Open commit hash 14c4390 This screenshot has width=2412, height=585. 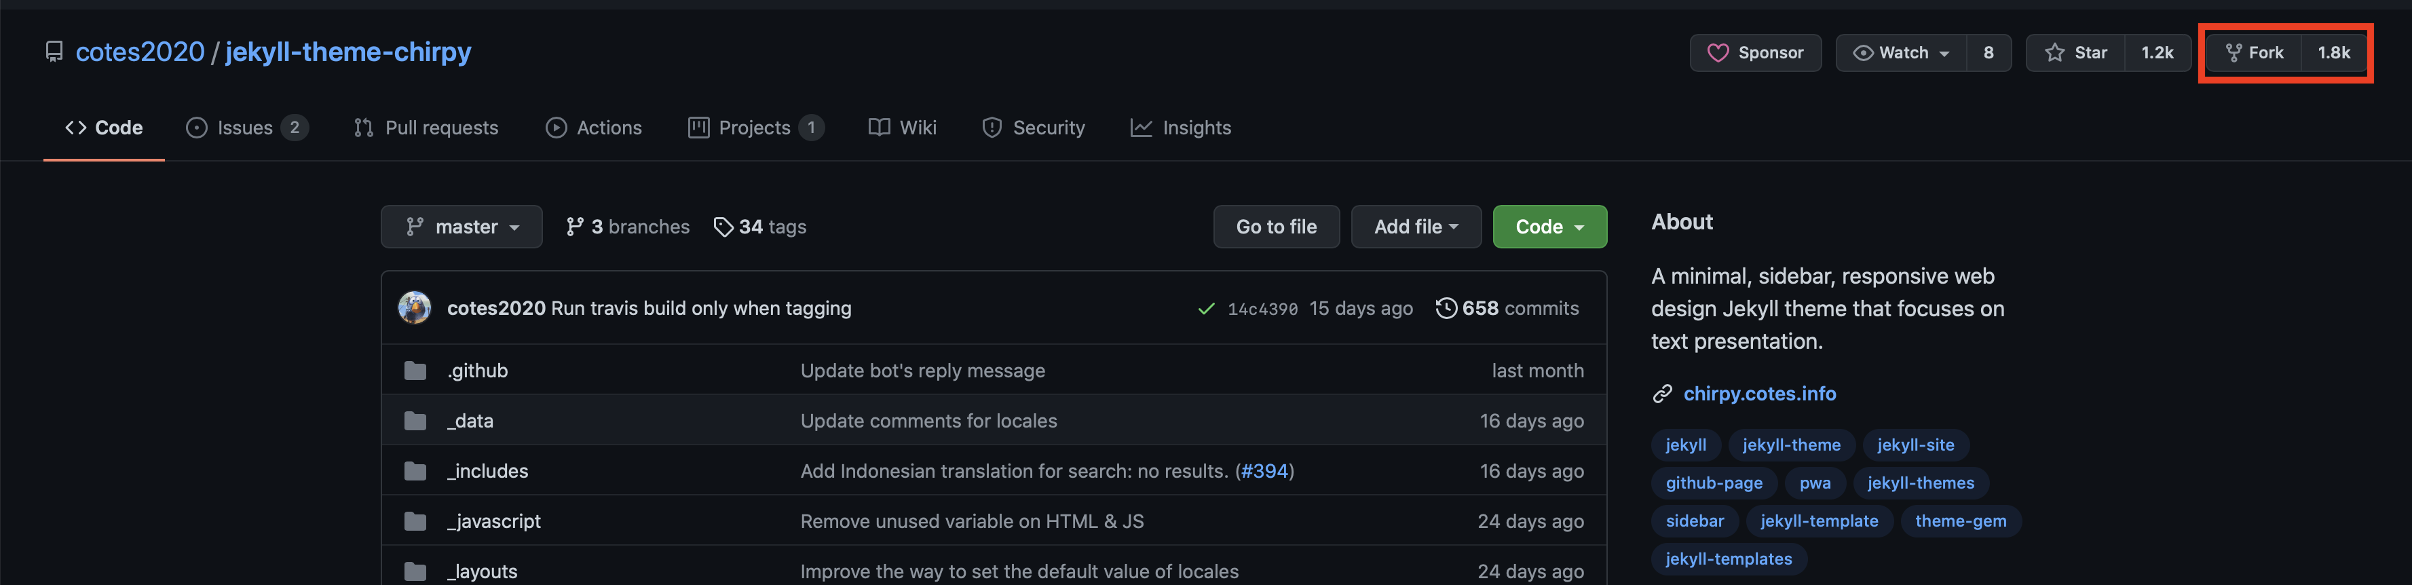(1262, 309)
